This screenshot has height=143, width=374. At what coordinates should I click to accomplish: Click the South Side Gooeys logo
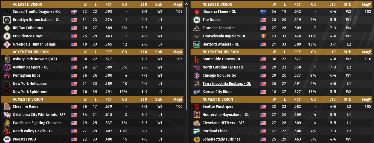197,59
